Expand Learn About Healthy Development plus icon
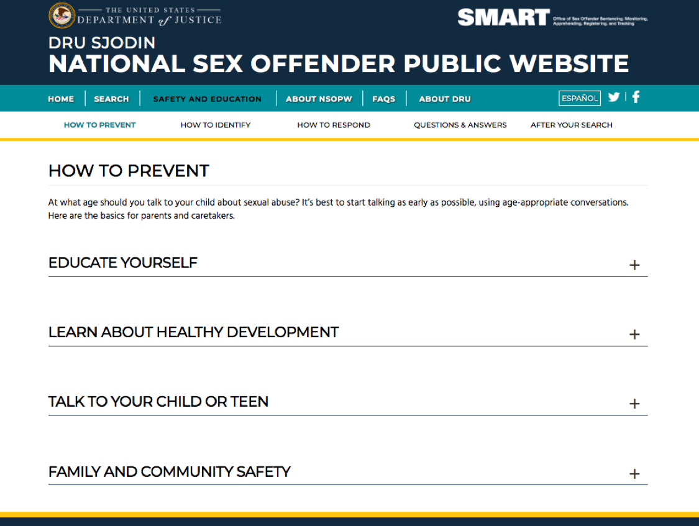 [x=634, y=335]
